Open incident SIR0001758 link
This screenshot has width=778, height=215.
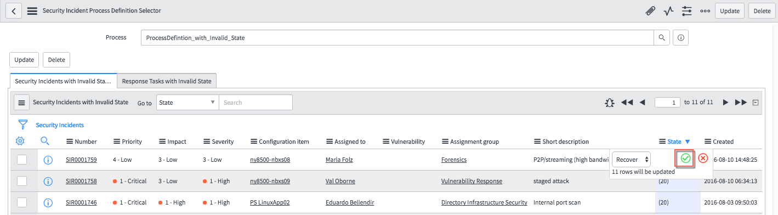pos(81,181)
